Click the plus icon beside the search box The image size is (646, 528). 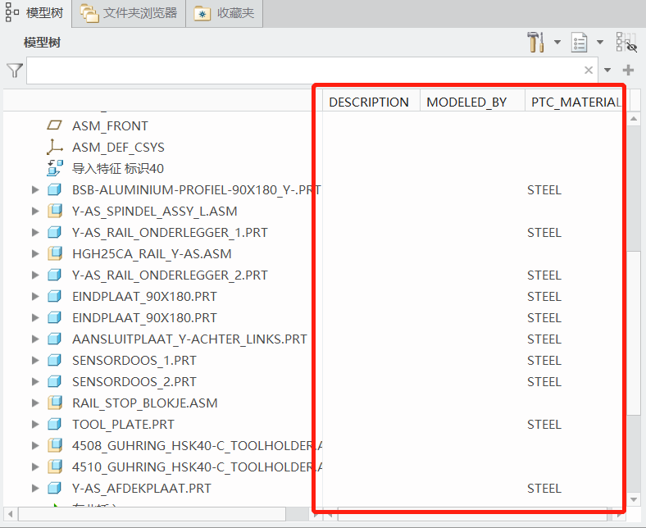click(x=629, y=71)
